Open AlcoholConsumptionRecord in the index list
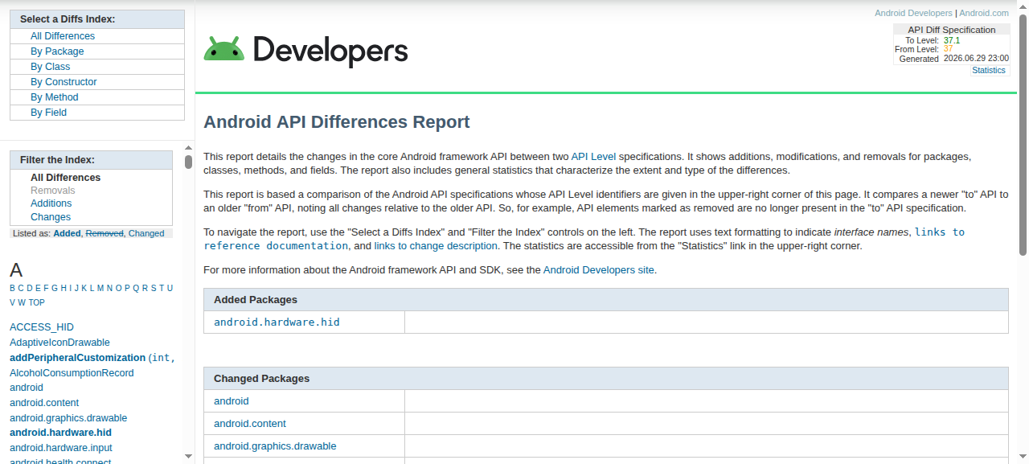Screen dimensions: 1029x464 point(72,373)
